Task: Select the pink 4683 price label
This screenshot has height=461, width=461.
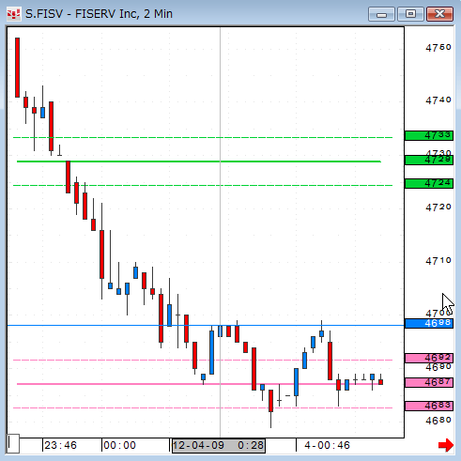Action: click(x=429, y=406)
